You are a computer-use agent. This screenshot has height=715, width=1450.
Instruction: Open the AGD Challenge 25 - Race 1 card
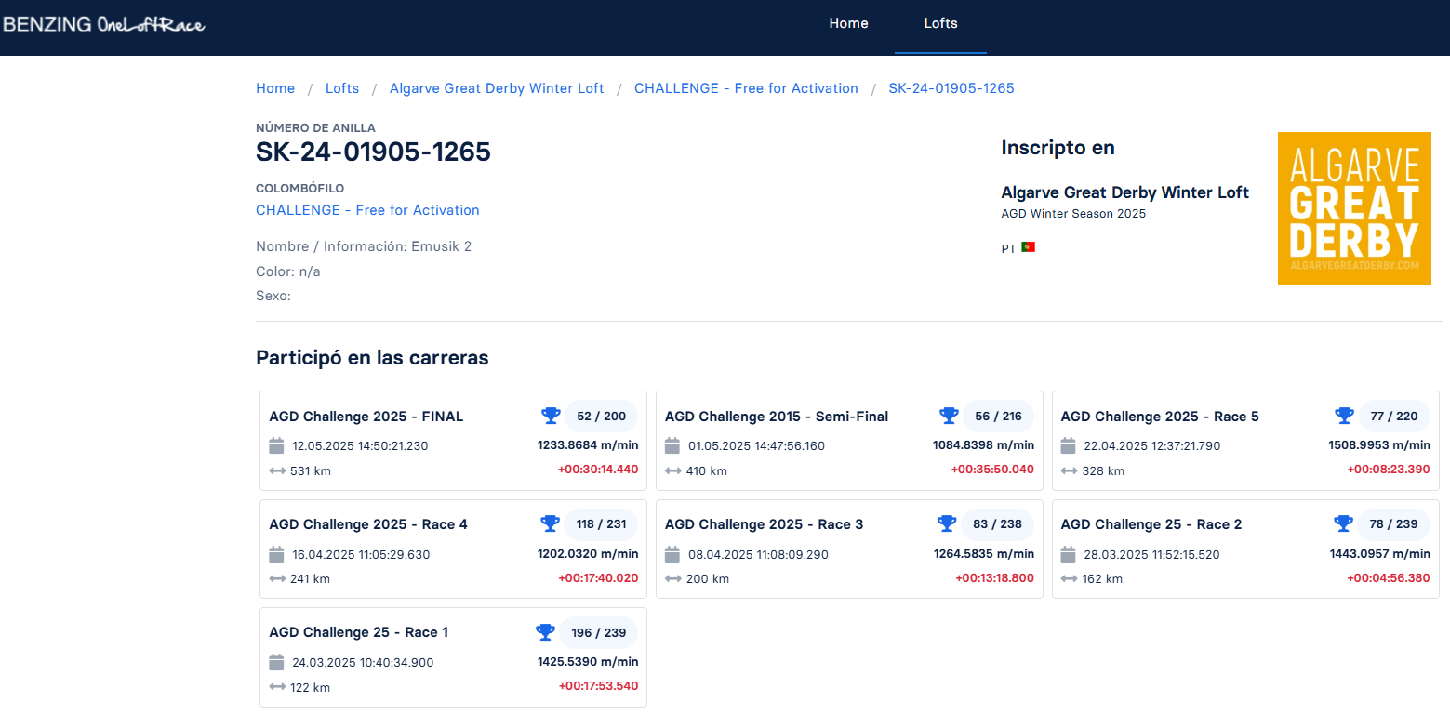[359, 632]
